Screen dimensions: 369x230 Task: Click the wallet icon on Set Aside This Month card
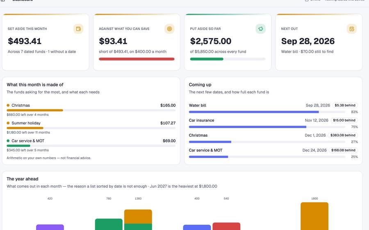(78, 29)
